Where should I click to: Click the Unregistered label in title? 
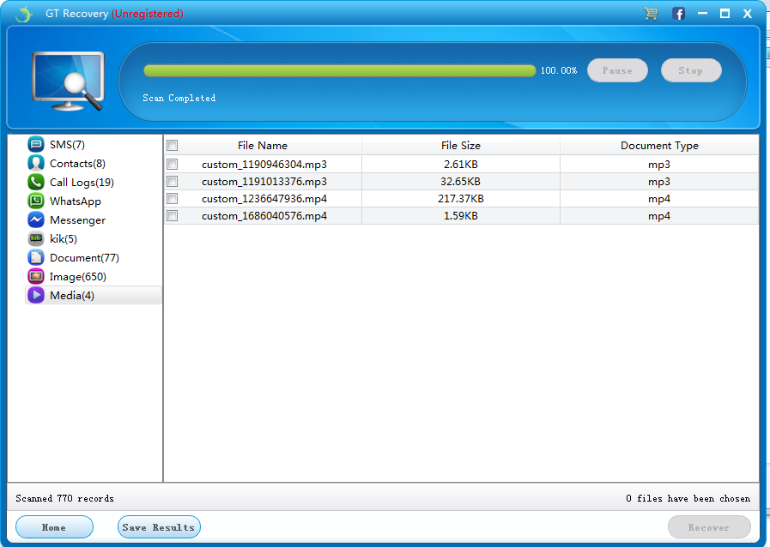148,14
